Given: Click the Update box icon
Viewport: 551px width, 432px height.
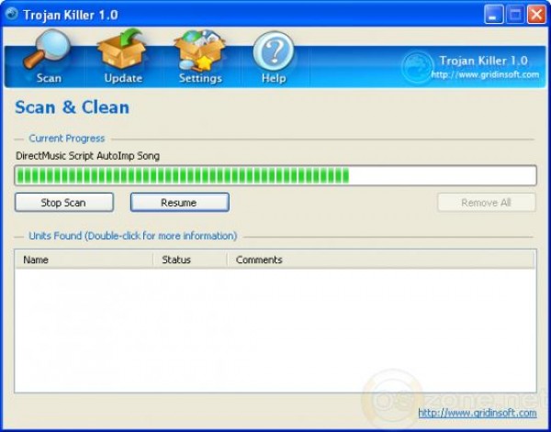Looking at the screenshot, I should pyautogui.click(x=122, y=50).
